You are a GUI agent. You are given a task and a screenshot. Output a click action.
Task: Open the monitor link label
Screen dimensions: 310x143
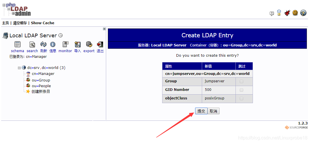[x=65, y=51]
